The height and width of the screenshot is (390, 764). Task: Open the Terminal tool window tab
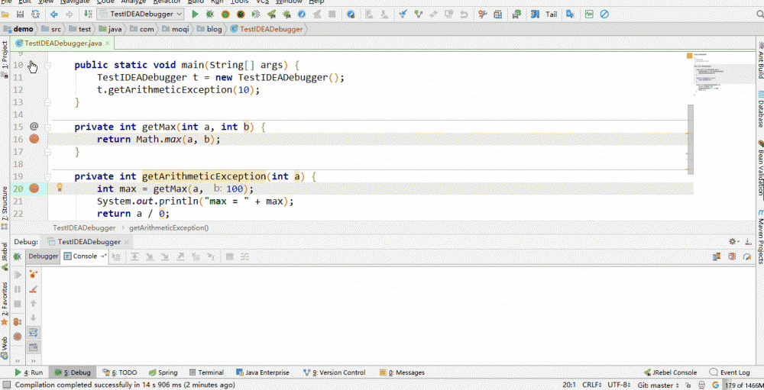[206, 372]
